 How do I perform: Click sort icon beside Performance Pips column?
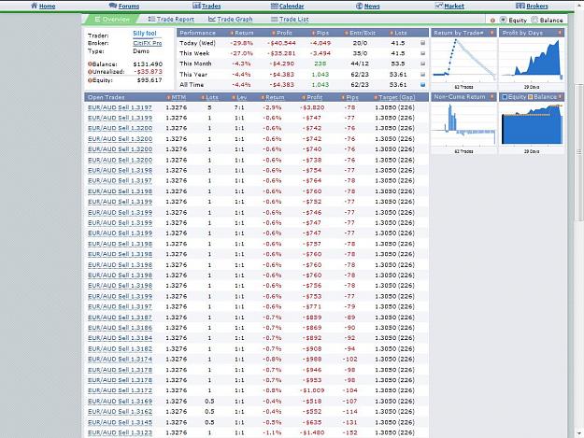[314, 33]
